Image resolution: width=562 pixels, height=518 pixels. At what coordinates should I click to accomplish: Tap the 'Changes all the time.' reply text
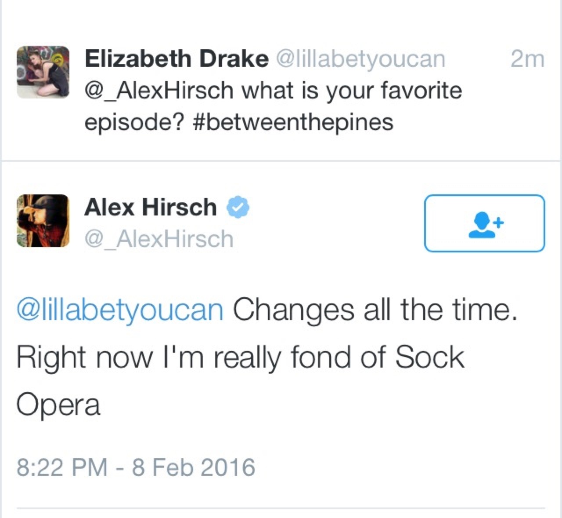375,310
